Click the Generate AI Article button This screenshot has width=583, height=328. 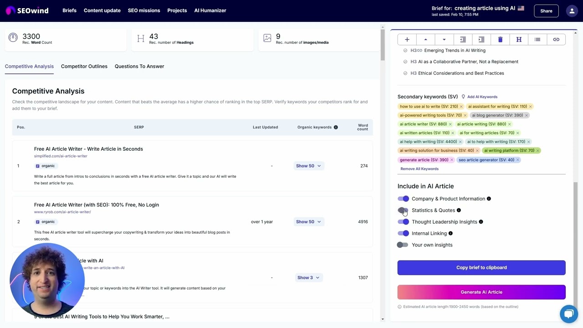click(481, 292)
